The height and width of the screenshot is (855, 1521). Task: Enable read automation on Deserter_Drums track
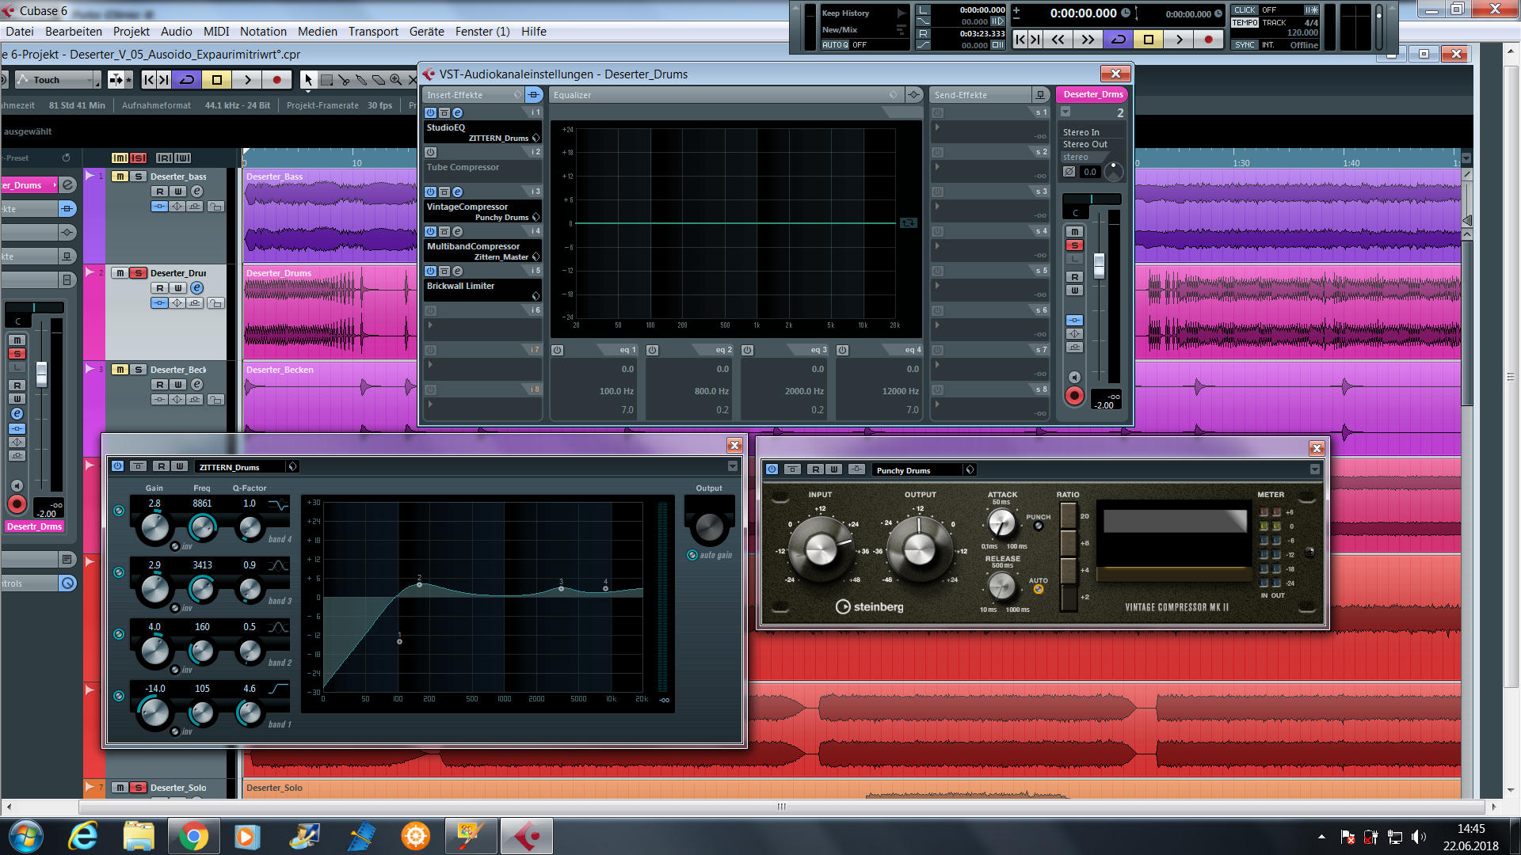160,287
